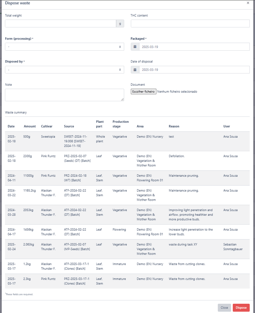Click the Total weight input field
Screen dimensions: 255x313
[x=61, y=24]
